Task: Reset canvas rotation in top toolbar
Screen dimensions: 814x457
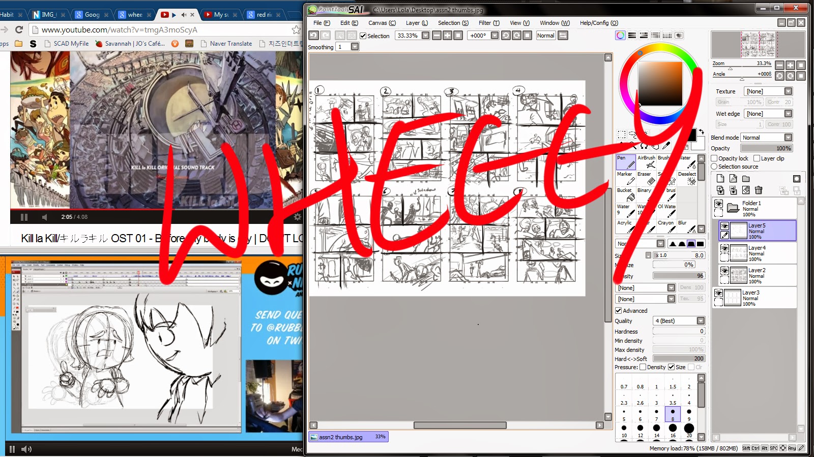Action: click(527, 36)
